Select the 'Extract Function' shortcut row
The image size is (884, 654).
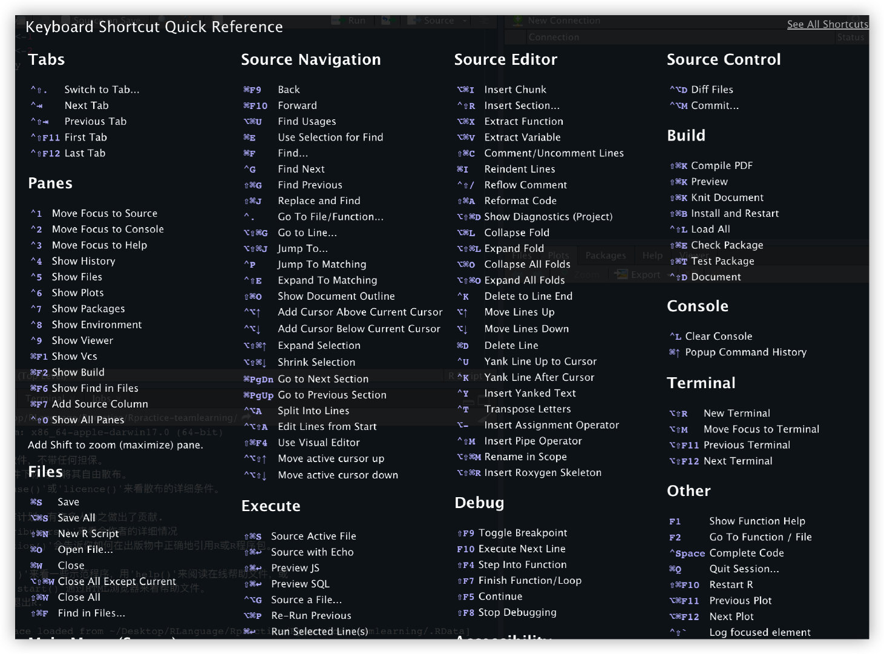(509, 121)
